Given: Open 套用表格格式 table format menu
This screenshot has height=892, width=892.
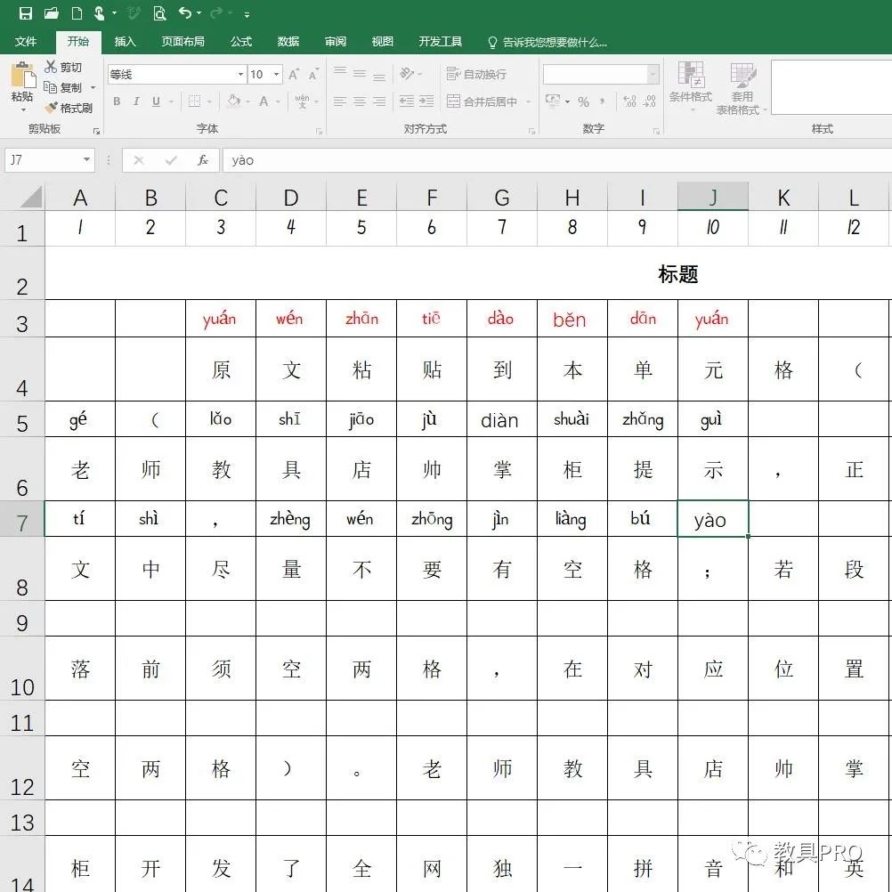Looking at the screenshot, I should (742, 89).
